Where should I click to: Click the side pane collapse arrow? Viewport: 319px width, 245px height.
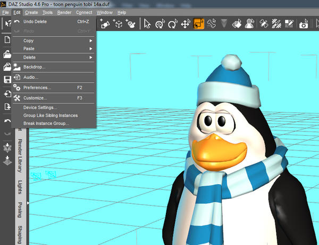28,203
